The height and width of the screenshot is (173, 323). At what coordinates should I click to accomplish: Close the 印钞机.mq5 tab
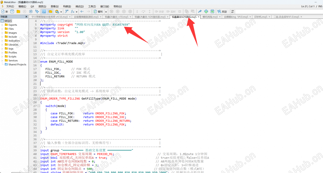tap(270, 17)
